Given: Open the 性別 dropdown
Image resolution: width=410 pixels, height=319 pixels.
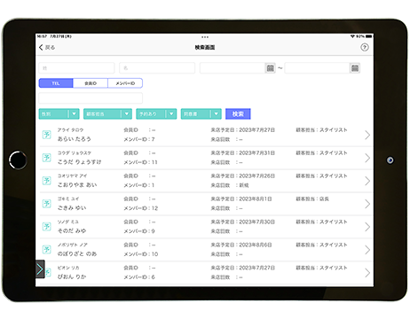Looking at the screenshot, I should click(x=59, y=114).
